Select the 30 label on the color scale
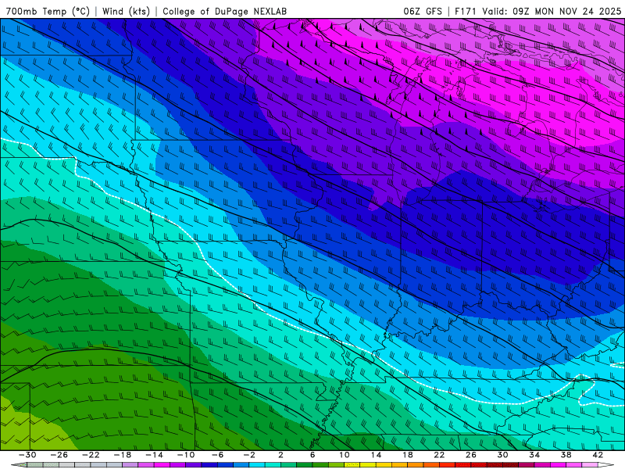This screenshot has width=625, height=469. click(x=502, y=455)
